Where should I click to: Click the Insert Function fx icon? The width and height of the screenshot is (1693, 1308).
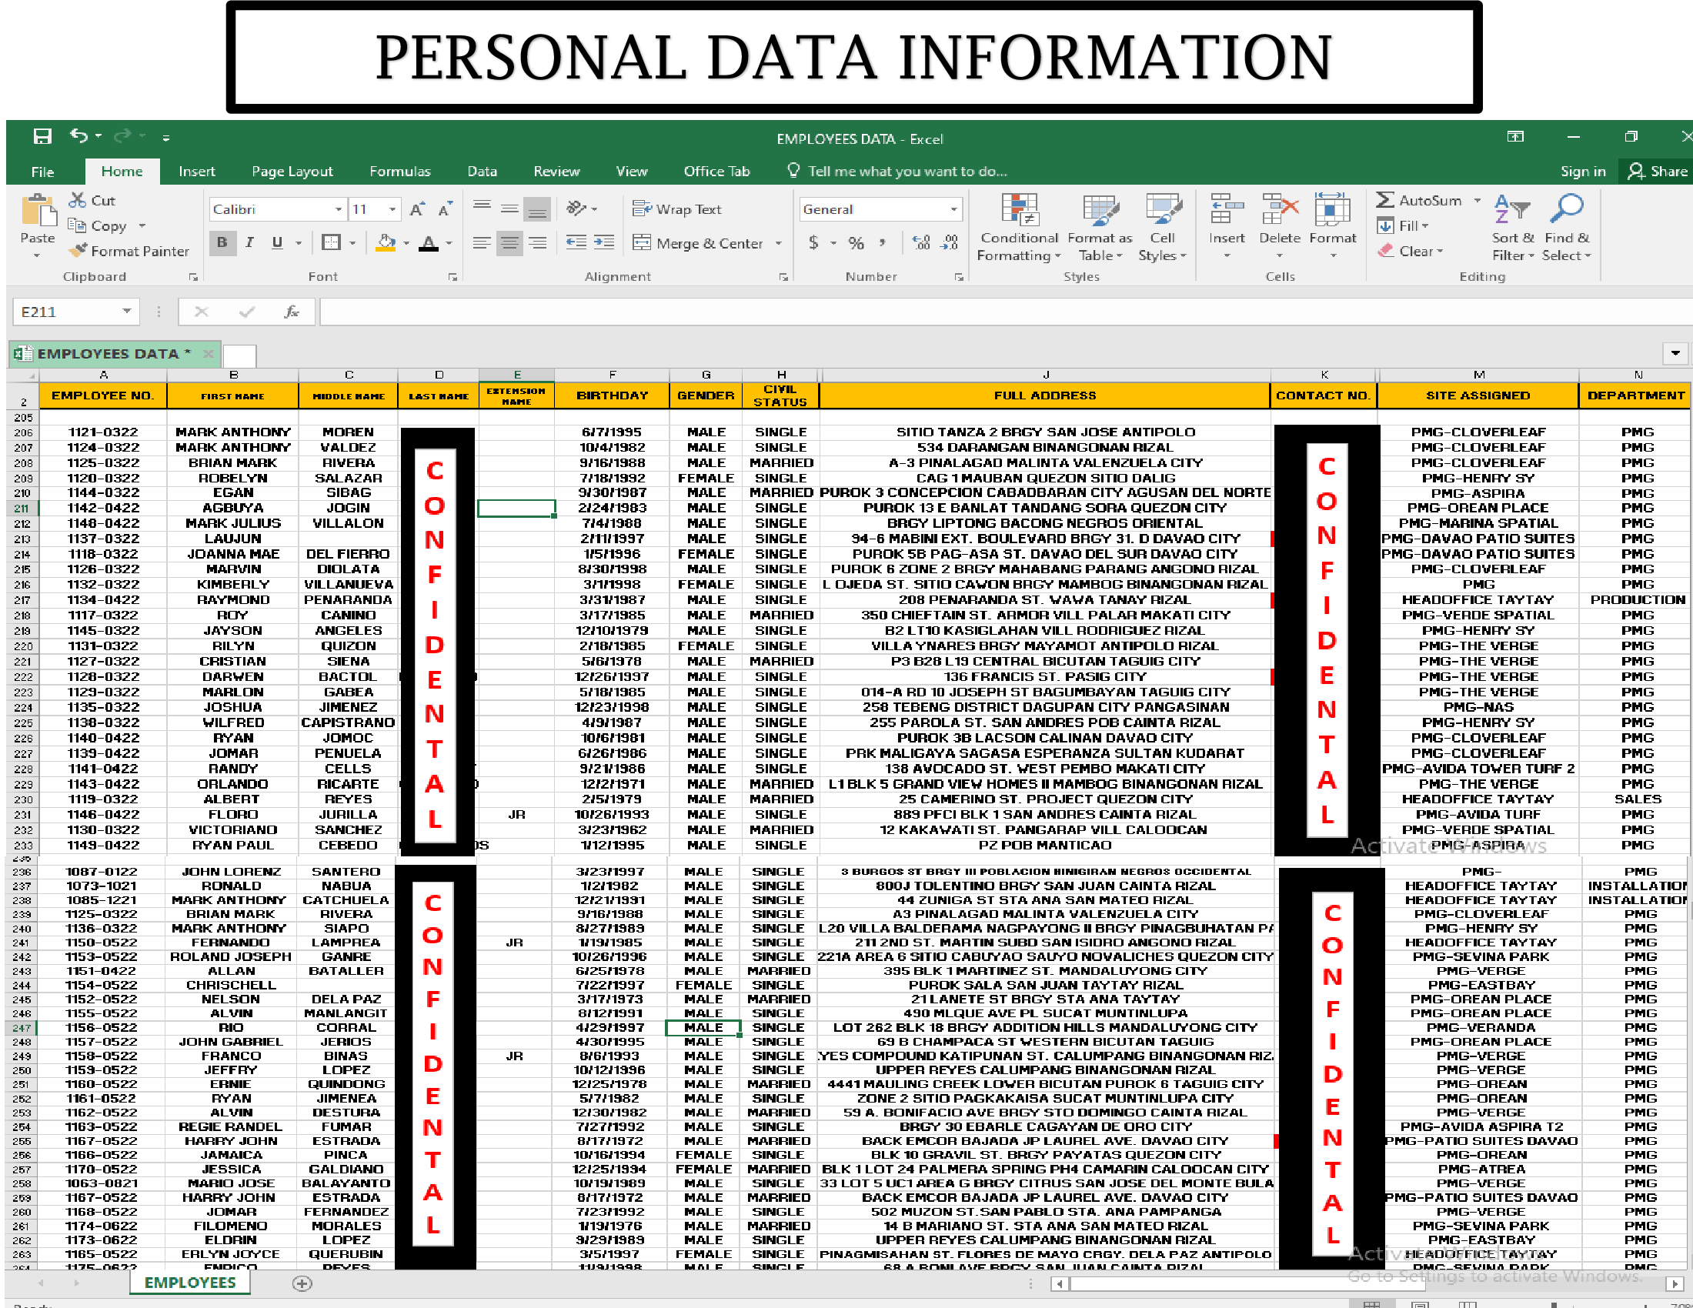(292, 312)
